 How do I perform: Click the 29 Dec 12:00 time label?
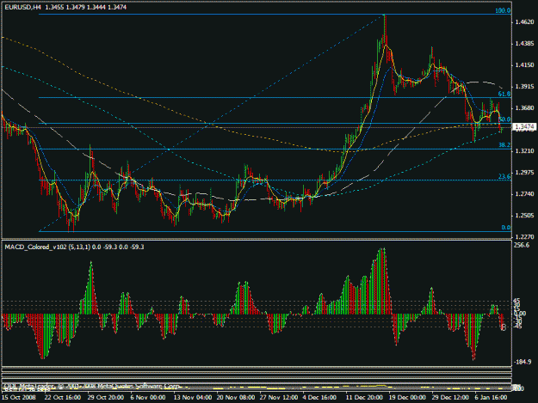pyautogui.click(x=450, y=398)
